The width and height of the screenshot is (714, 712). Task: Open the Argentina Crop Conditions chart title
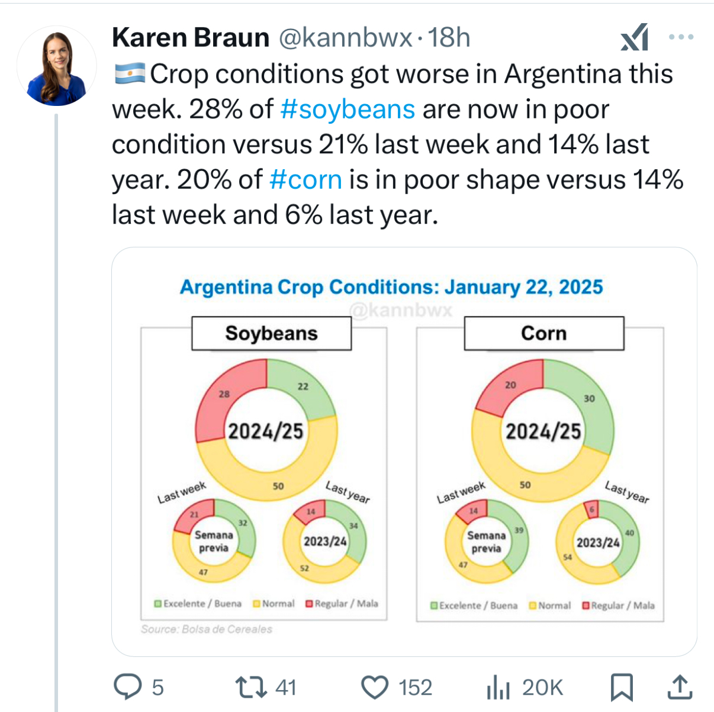[391, 287]
